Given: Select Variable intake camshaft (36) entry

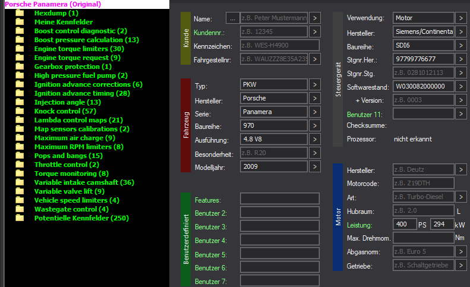Looking at the screenshot, I should [x=84, y=182].
